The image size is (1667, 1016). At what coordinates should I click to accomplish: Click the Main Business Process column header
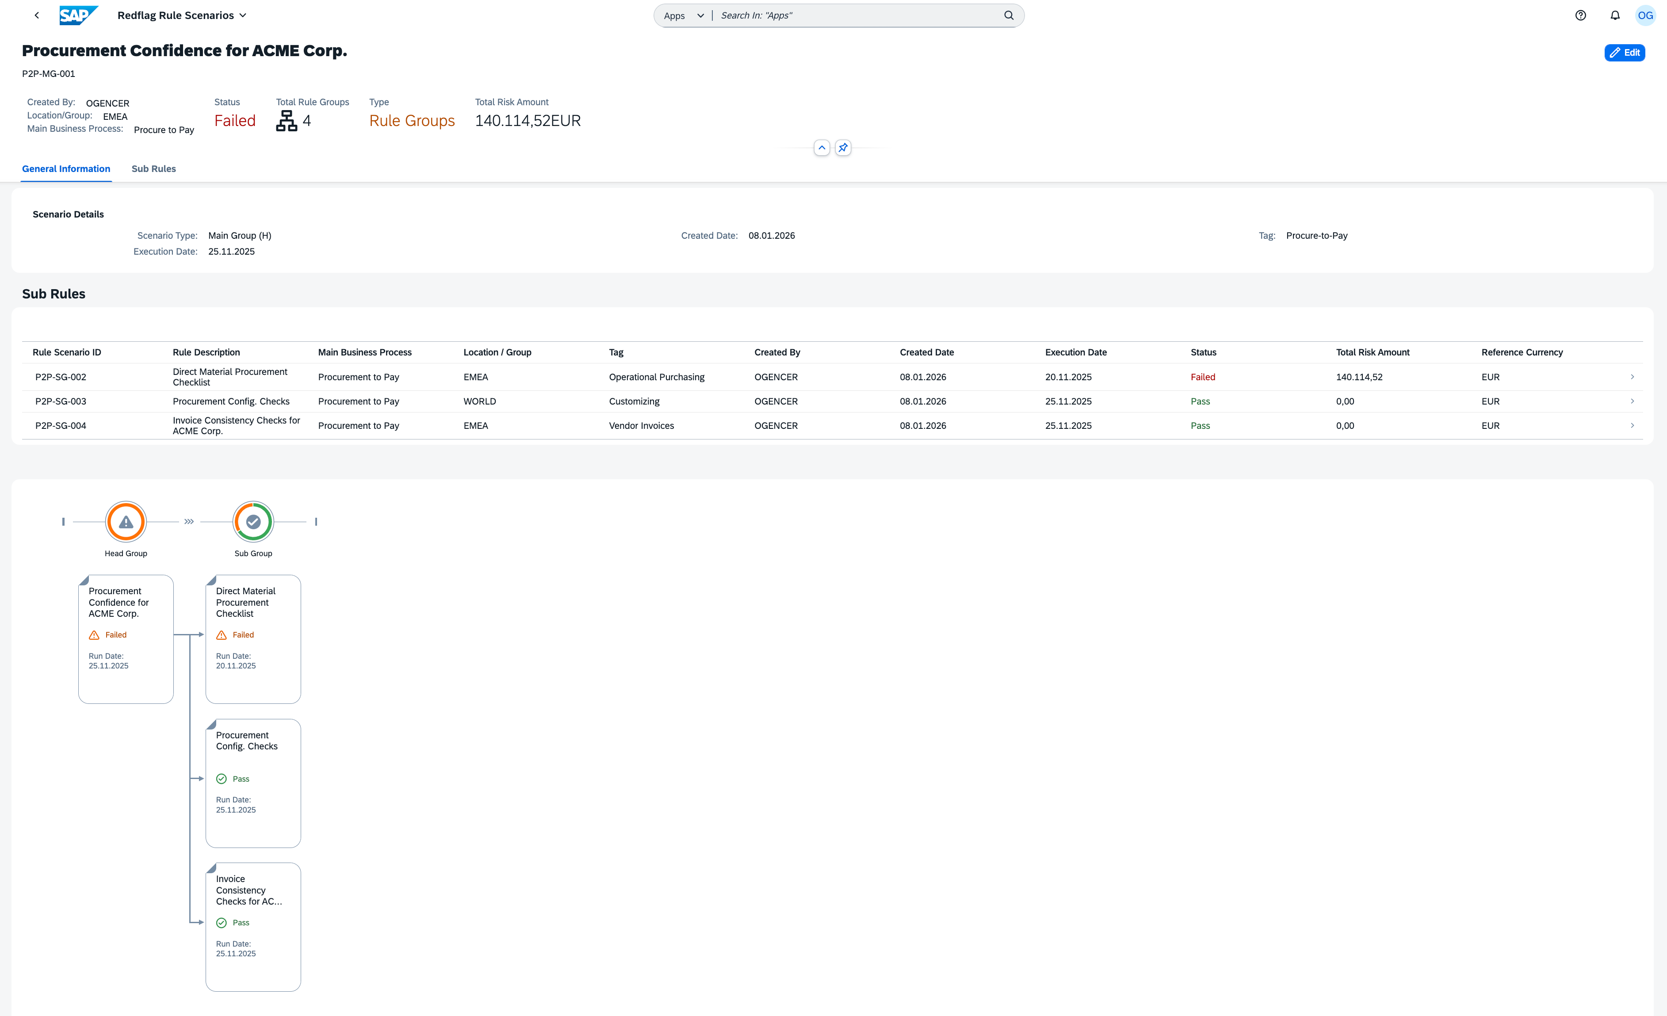click(365, 352)
